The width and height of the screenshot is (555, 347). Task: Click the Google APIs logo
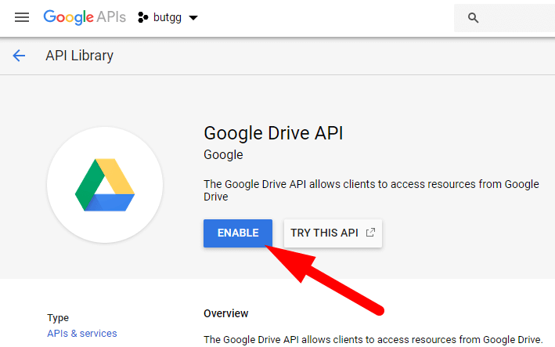[x=84, y=17]
